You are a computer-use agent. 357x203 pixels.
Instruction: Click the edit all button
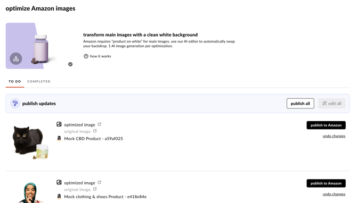(x=332, y=104)
